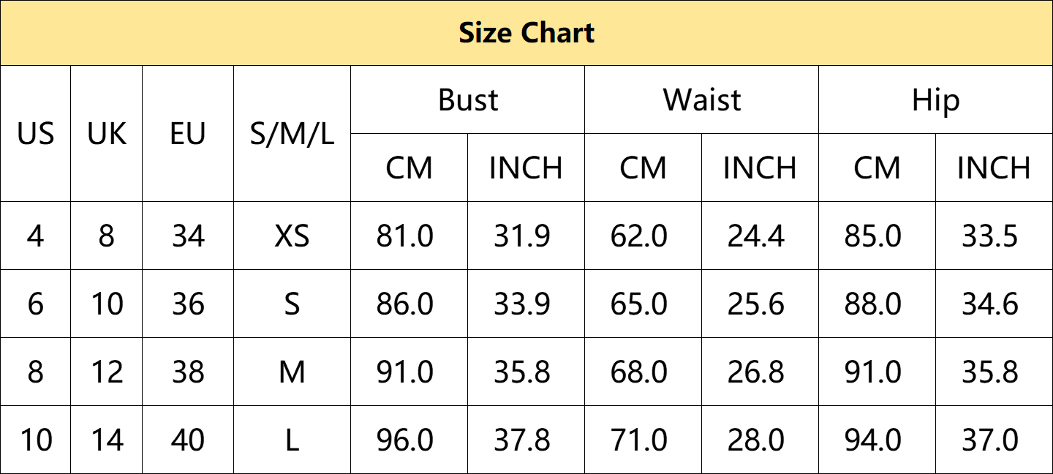Image resolution: width=1053 pixels, height=474 pixels.
Task: Click bust inch value 33.9
Action: [x=526, y=304]
